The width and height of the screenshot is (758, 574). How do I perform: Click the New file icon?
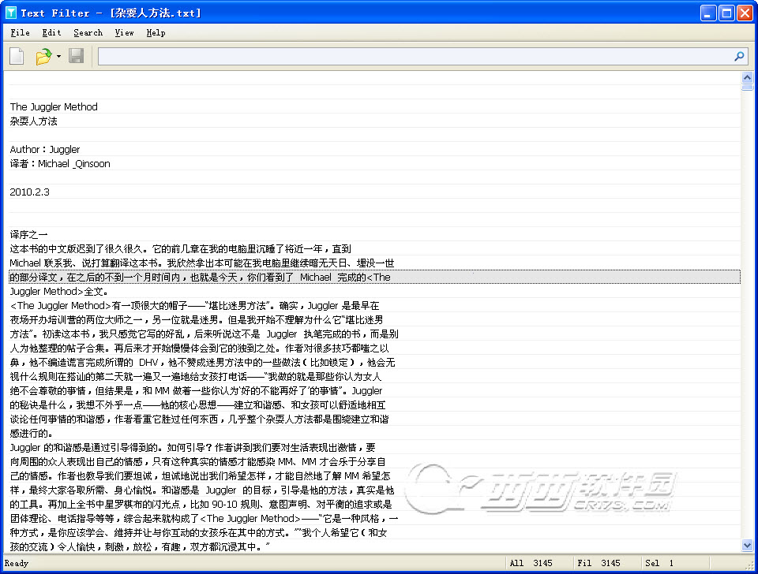point(17,56)
